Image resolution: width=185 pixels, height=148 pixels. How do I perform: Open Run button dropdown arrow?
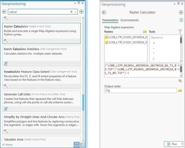[x=182, y=144]
